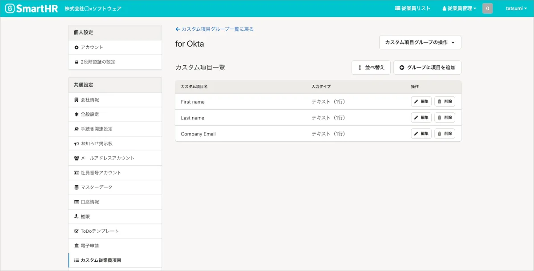Open the tatsumi user menu

point(516,8)
